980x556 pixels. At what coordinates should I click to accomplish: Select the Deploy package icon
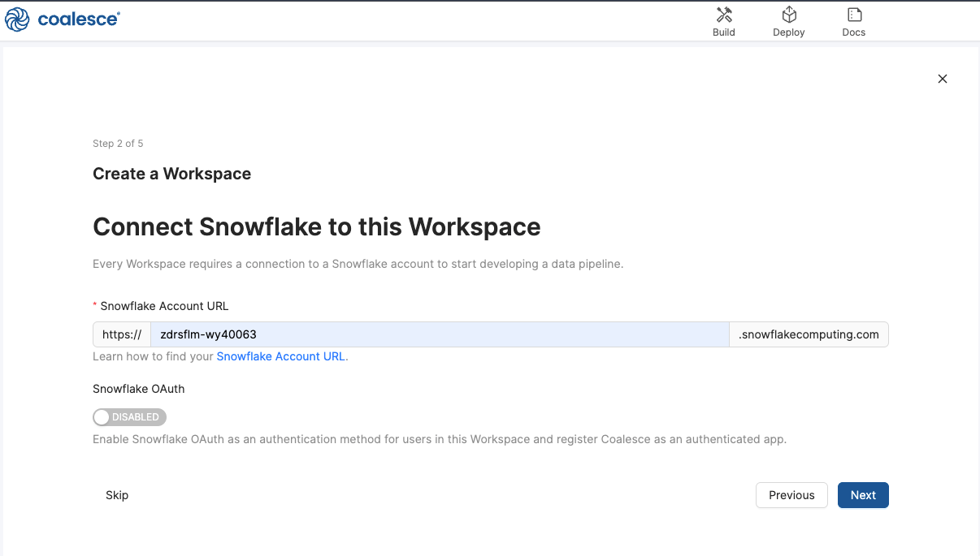788,15
